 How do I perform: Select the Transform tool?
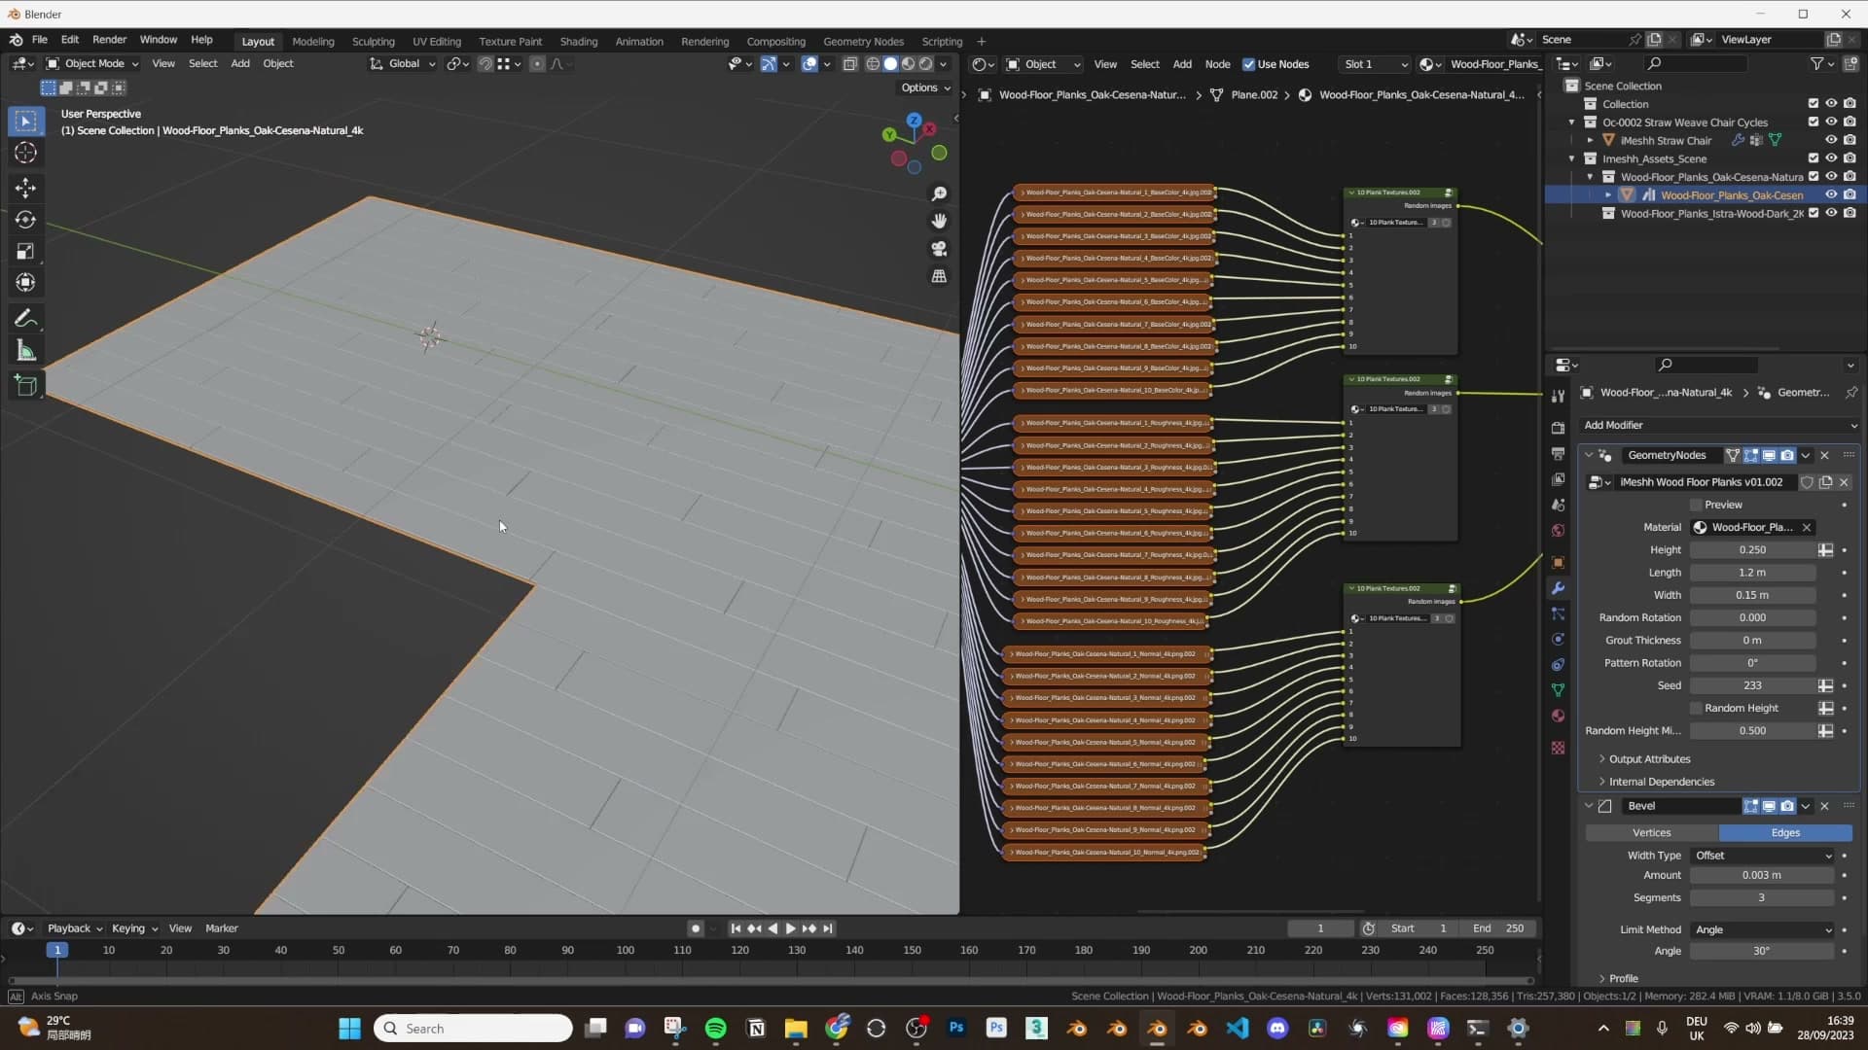point(26,283)
